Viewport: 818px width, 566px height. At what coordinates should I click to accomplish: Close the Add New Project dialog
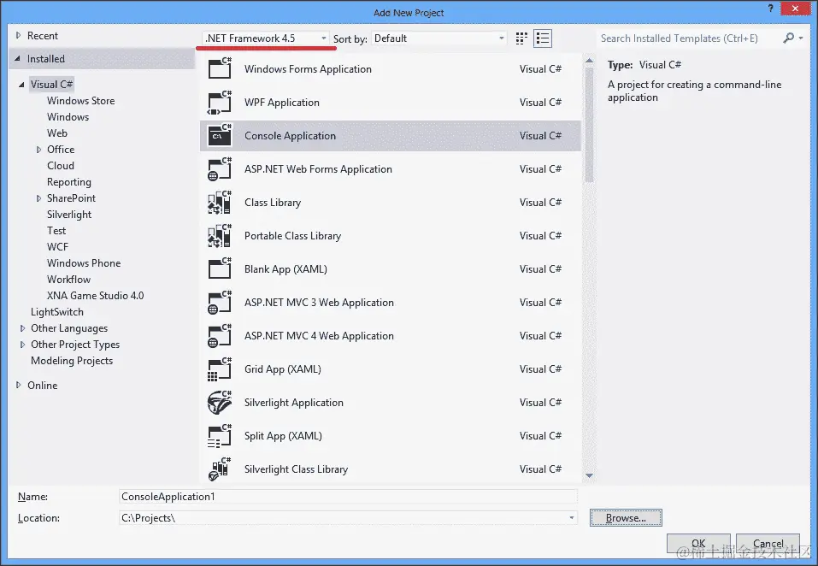[x=795, y=9]
